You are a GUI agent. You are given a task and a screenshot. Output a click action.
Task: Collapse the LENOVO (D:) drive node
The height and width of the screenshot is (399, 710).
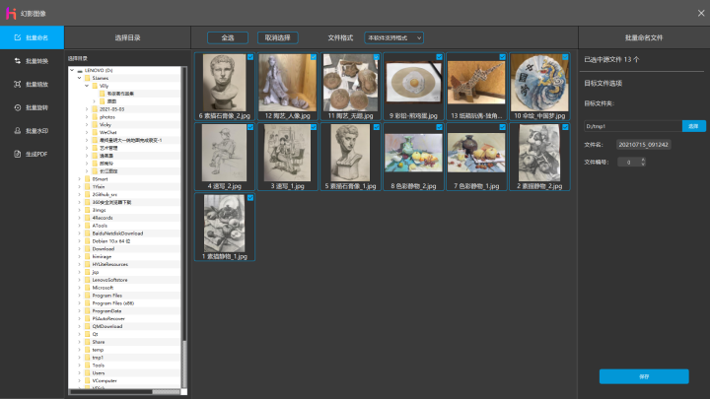tap(71, 71)
